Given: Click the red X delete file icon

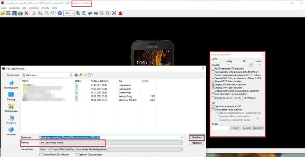Looking at the screenshot, I should 27,13.
